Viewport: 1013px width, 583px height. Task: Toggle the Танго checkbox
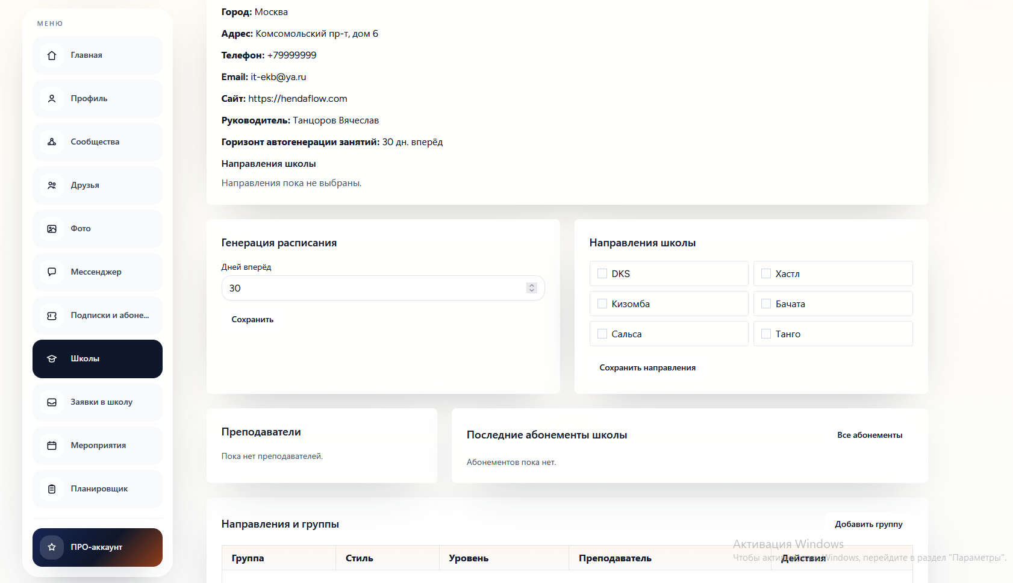[766, 334]
